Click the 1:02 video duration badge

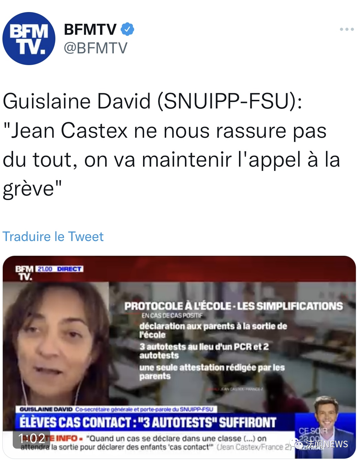coord(32,438)
